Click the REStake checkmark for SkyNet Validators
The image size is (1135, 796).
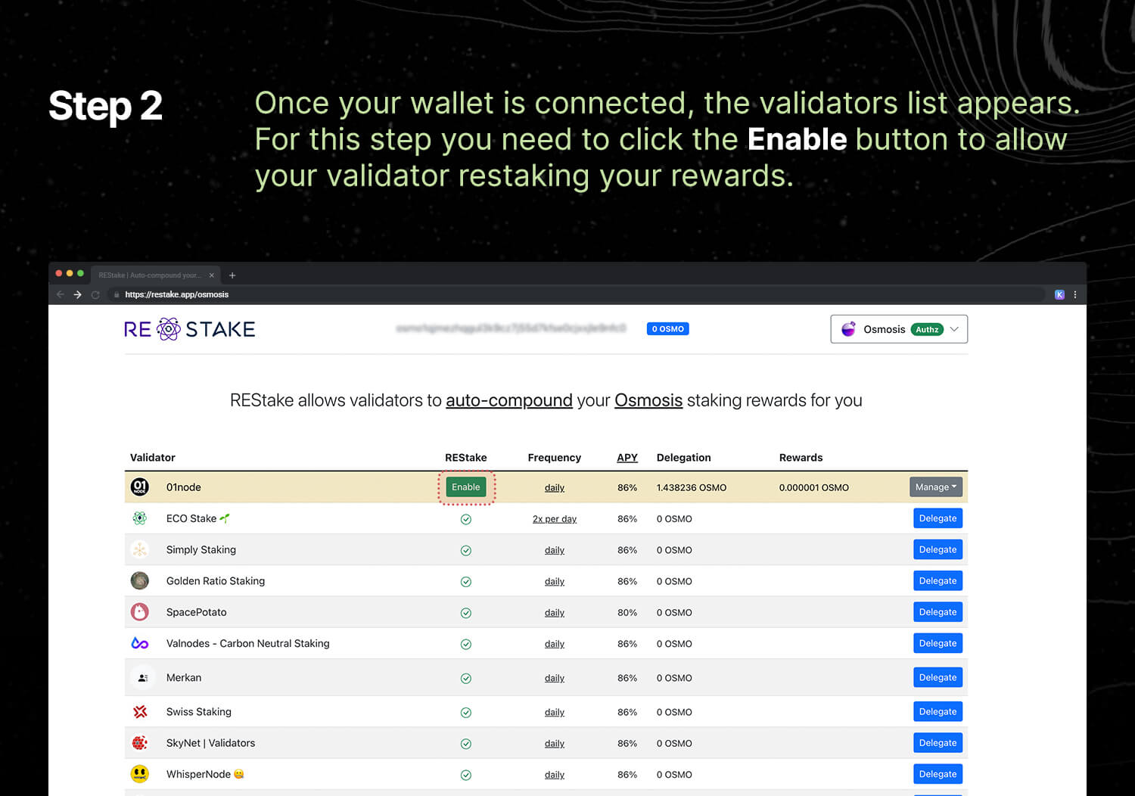pos(466,744)
